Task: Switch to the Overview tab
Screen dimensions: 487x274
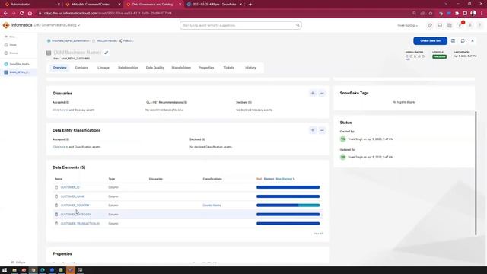Action: pyautogui.click(x=59, y=68)
